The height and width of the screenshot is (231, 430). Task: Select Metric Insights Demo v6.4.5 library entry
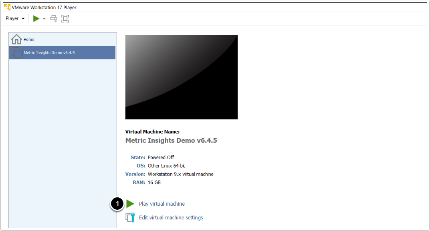tap(62, 53)
